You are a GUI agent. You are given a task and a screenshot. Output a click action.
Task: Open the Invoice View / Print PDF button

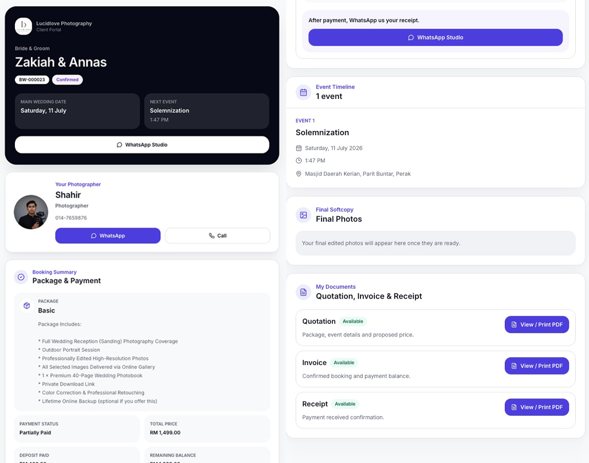click(x=537, y=366)
